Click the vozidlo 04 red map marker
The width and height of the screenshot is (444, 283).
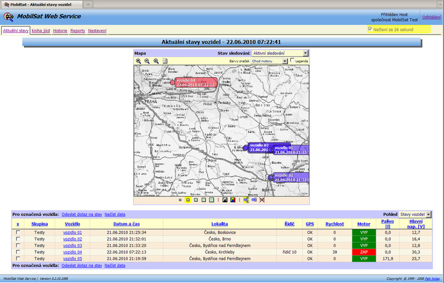pos(173,82)
